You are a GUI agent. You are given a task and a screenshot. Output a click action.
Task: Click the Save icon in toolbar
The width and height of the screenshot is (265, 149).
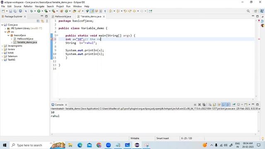point(10,11)
